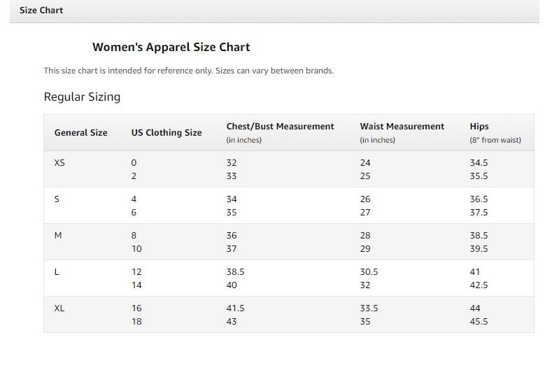Click the "US Clothing Size" column header

click(167, 133)
